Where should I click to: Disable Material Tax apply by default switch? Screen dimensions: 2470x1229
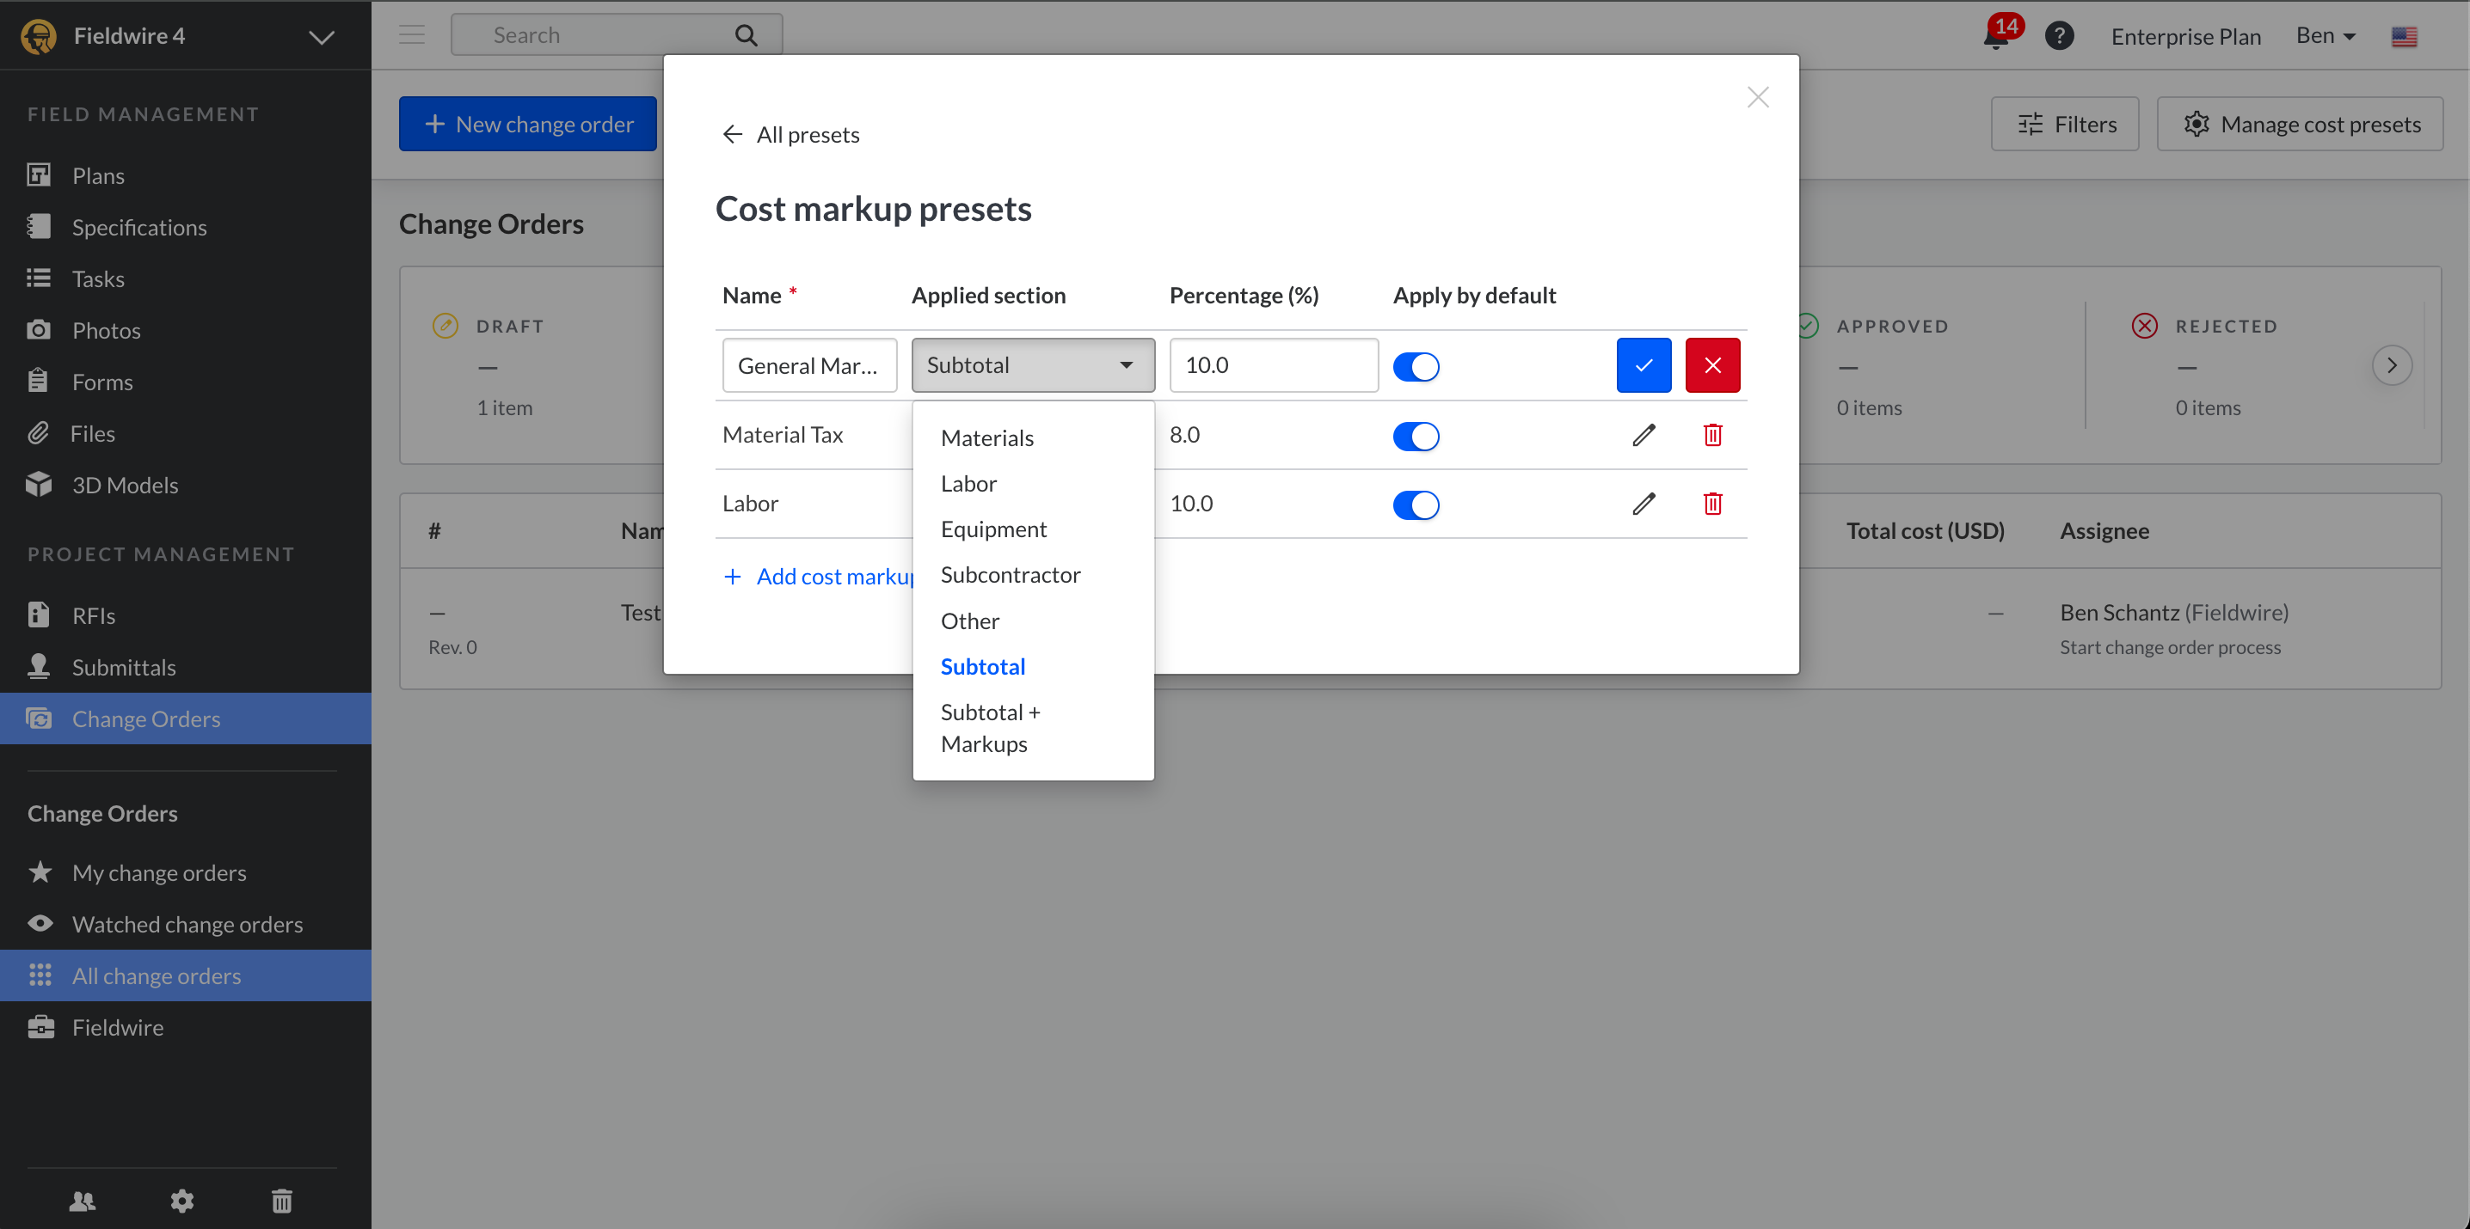click(x=1416, y=436)
